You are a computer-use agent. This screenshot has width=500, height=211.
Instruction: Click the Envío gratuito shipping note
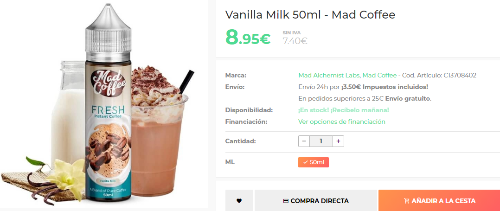coord(408,98)
